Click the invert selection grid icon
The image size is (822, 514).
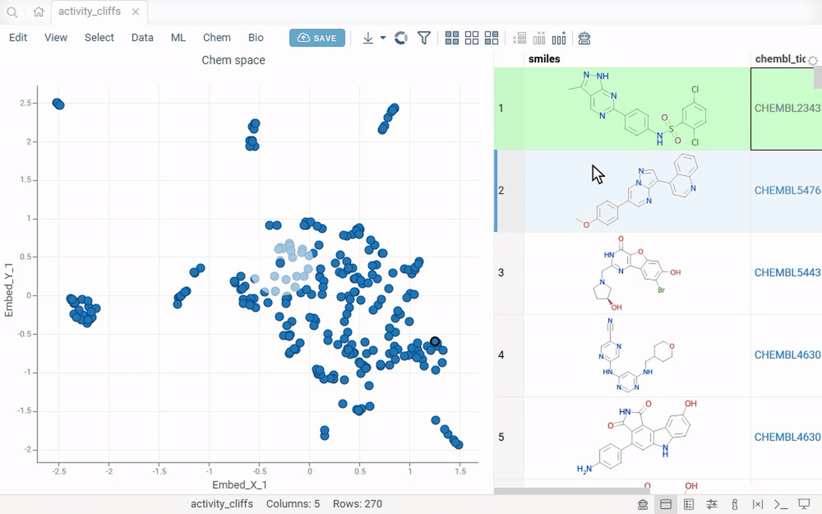coord(492,38)
